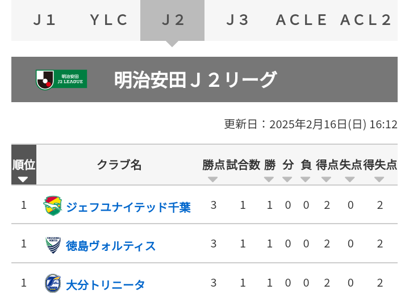Sort standings by 勝点 arrow

213,179
